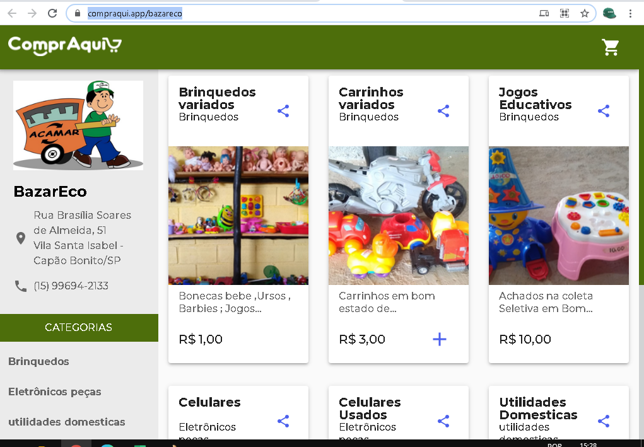Share the Celulares Usados product
The width and height of the screenshot is (644, 447).
443,421
